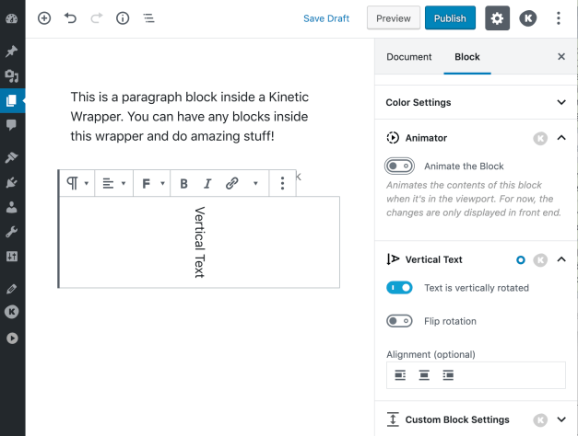Screen dimensions: 578x436
Task: Expand Custom Block Settings section
Action: pyautogui.click(x=561, y=419)
